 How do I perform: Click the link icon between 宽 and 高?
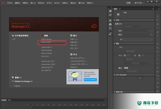[x=135, y=56]
